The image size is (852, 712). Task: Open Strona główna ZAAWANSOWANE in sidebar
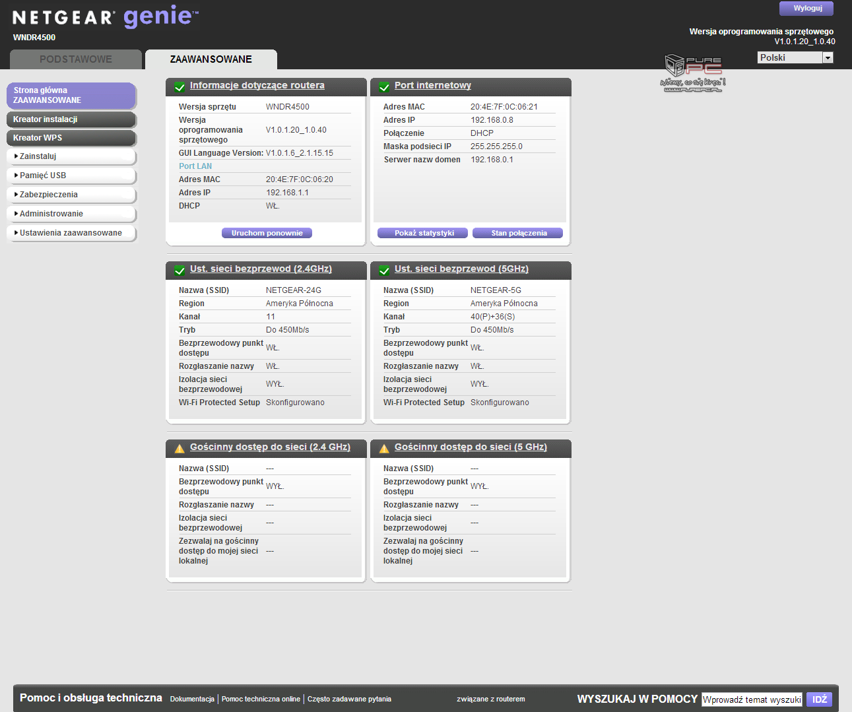click(x=71, y=96)
